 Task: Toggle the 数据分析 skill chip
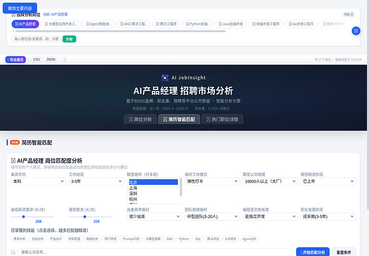click(x=92, y=239)
